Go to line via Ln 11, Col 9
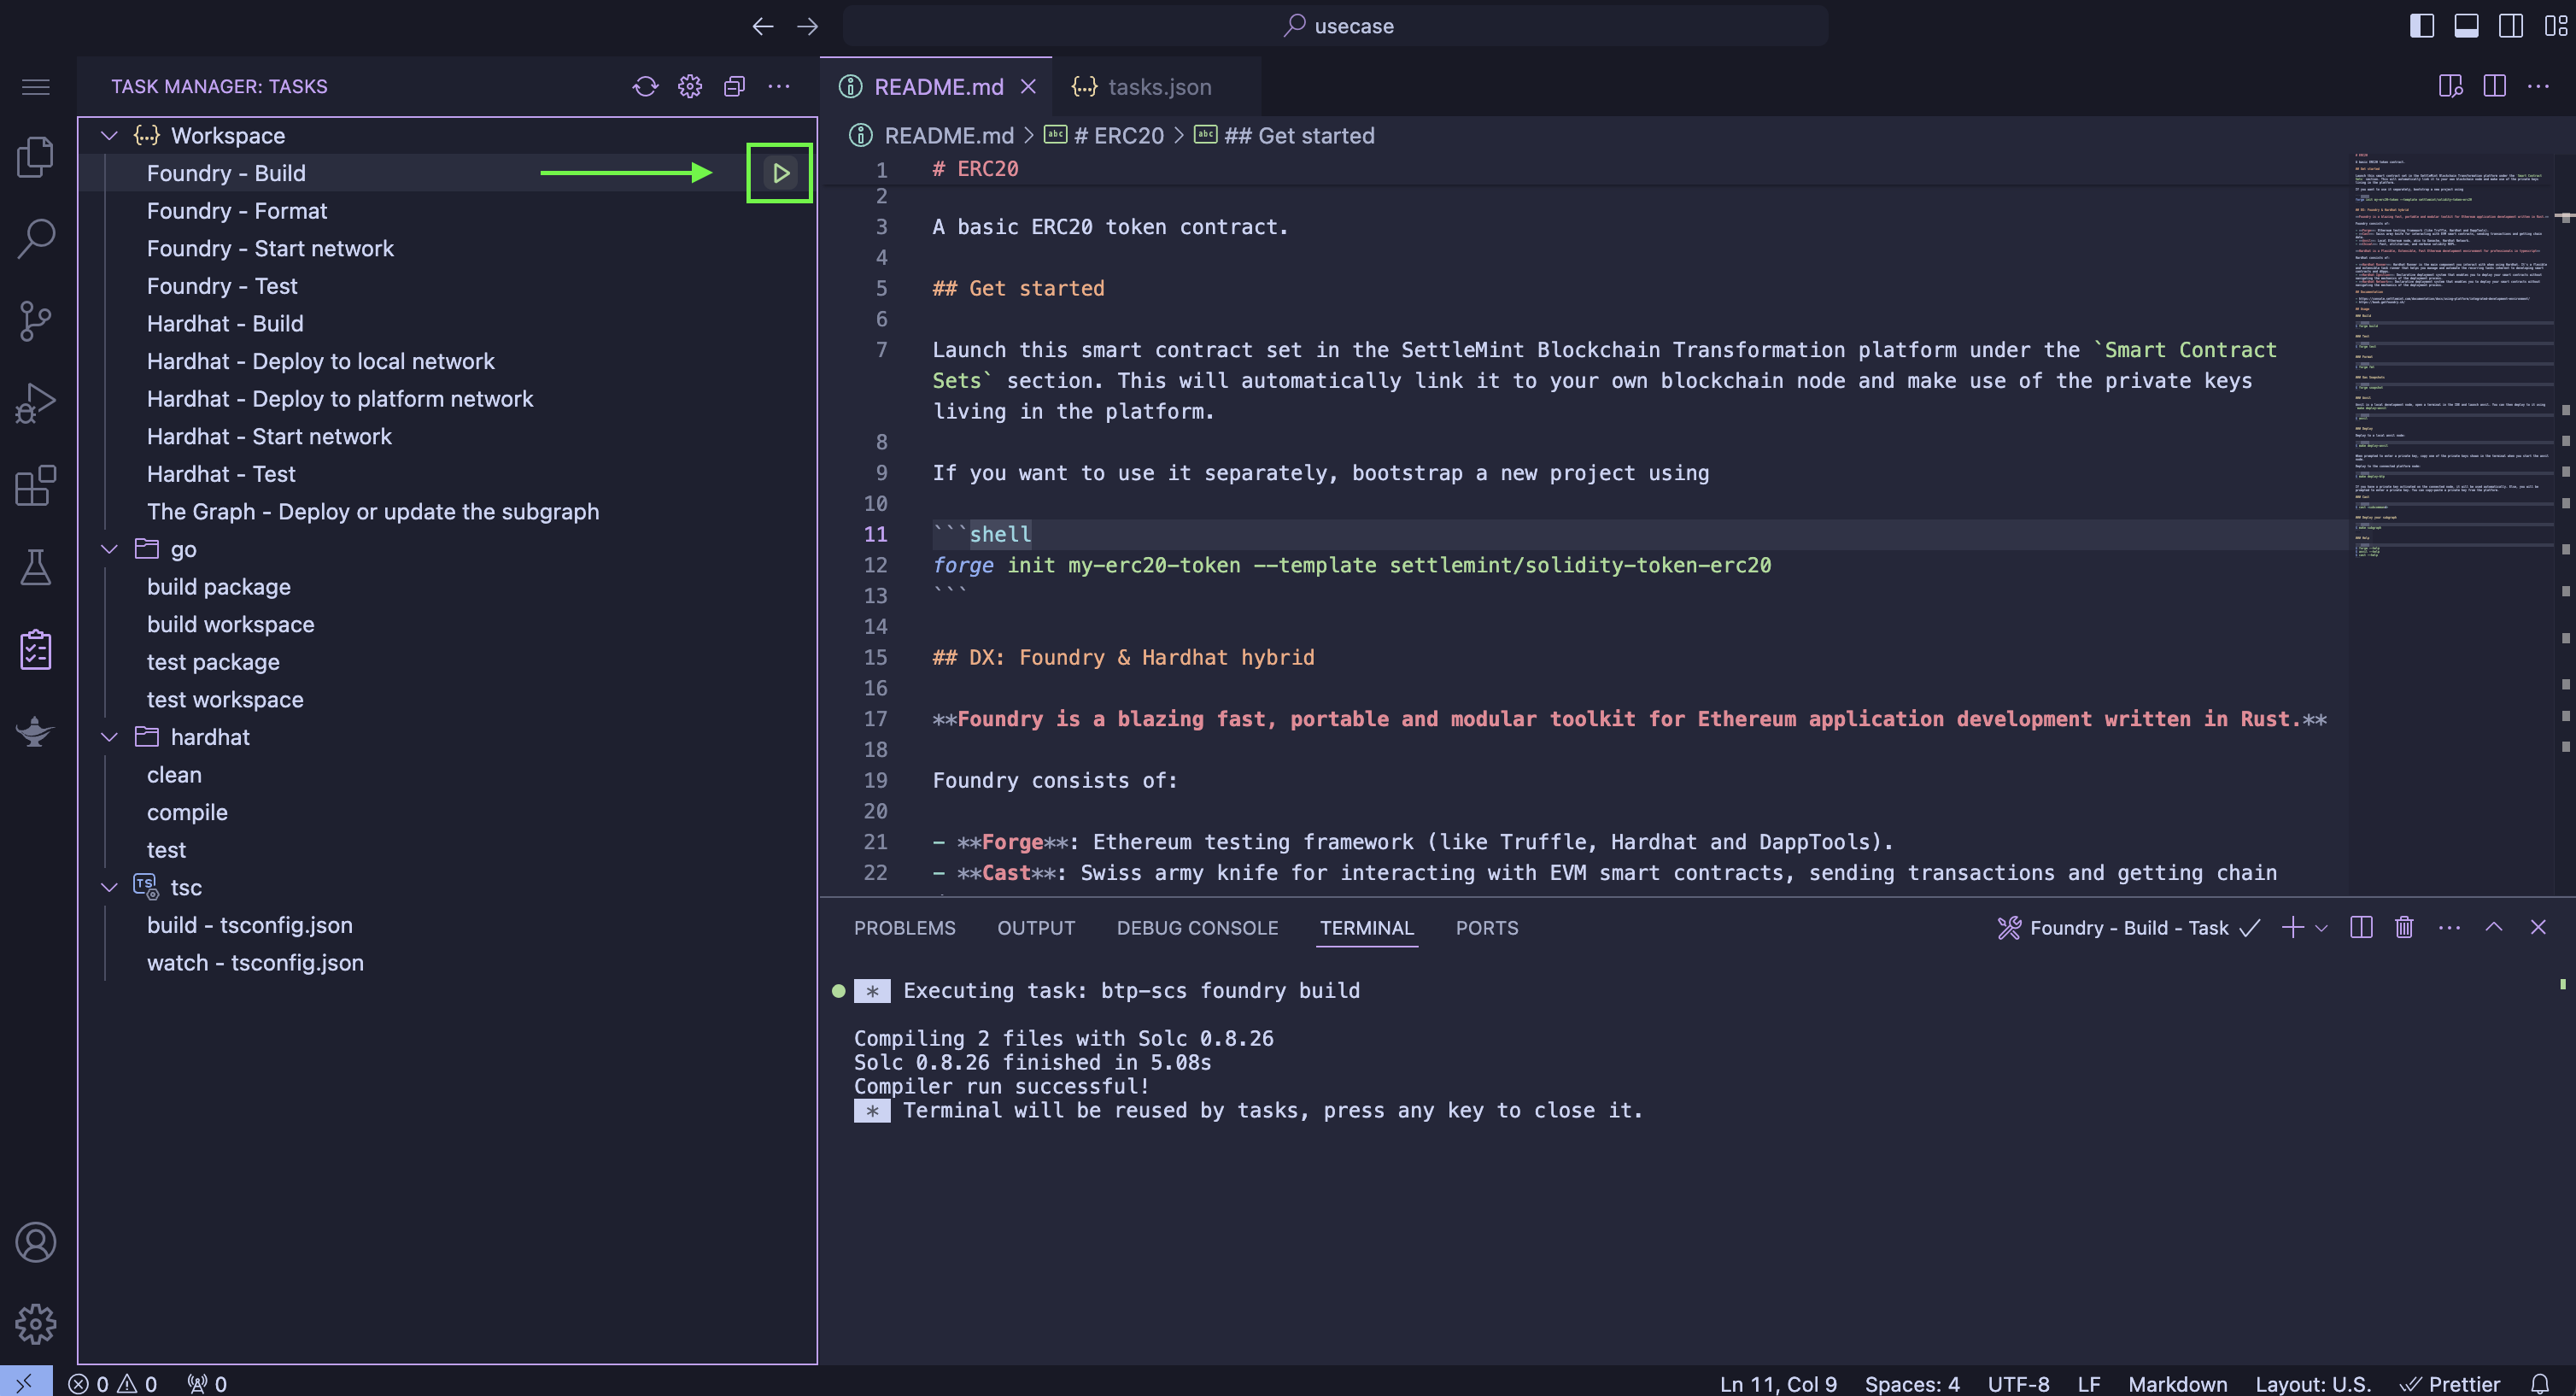 click(x=1778, y=1383)
